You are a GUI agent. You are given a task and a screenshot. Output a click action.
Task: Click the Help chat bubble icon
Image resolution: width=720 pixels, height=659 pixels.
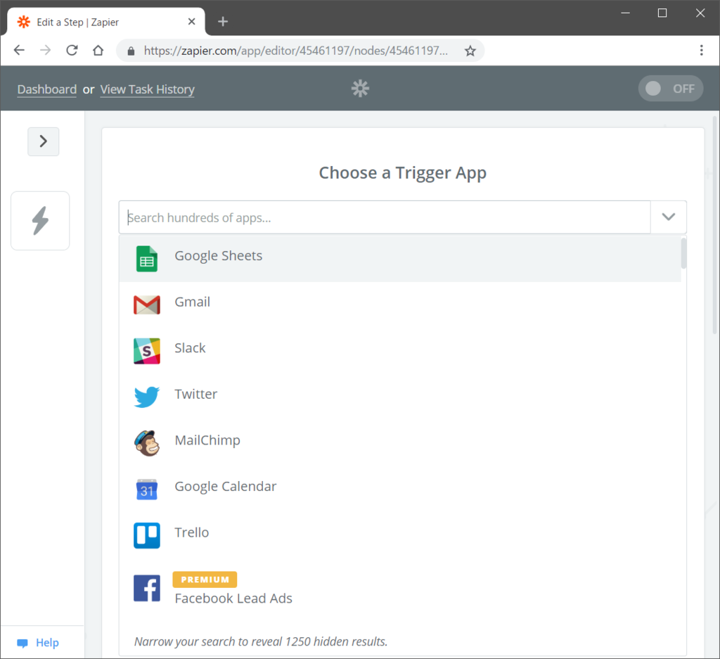(x=22, y=643)
